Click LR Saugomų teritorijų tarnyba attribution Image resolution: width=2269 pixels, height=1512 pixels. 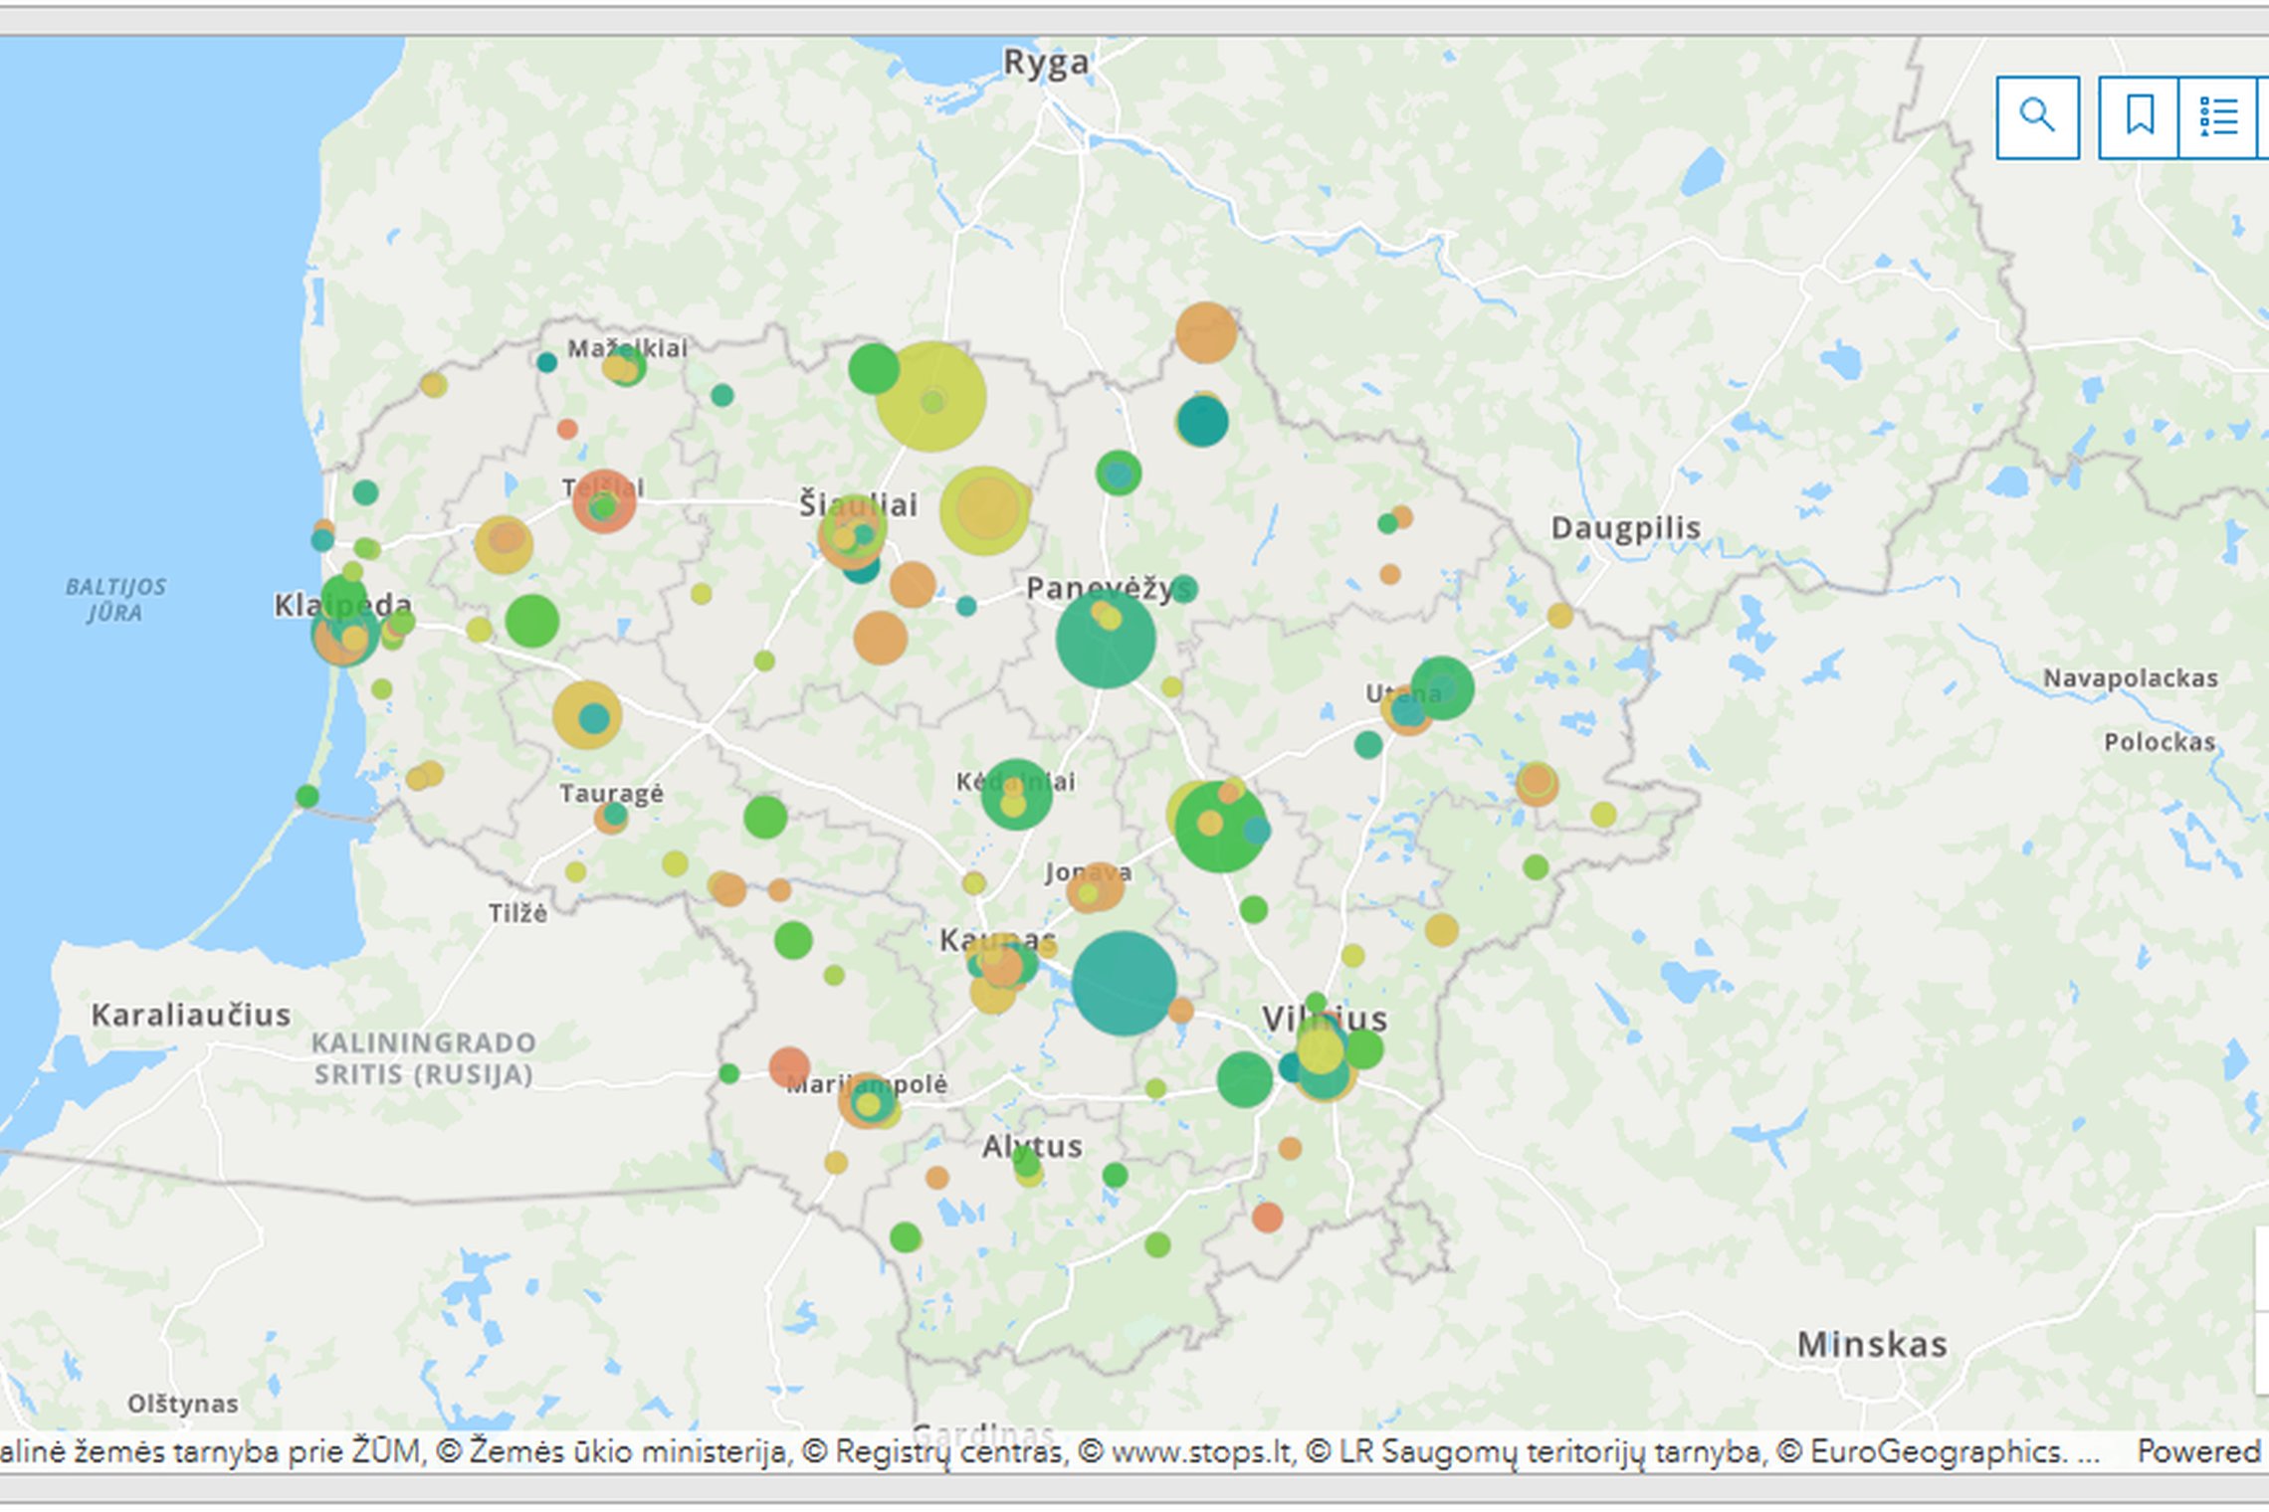click(1552, 1451)
